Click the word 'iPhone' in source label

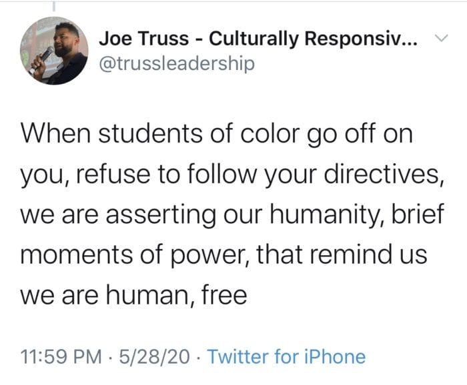pos(335,356)
